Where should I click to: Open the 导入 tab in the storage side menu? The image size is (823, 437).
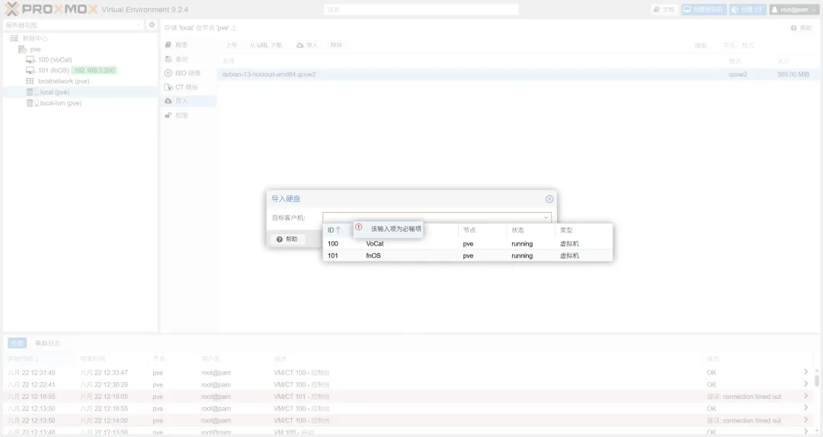(189, 101)
